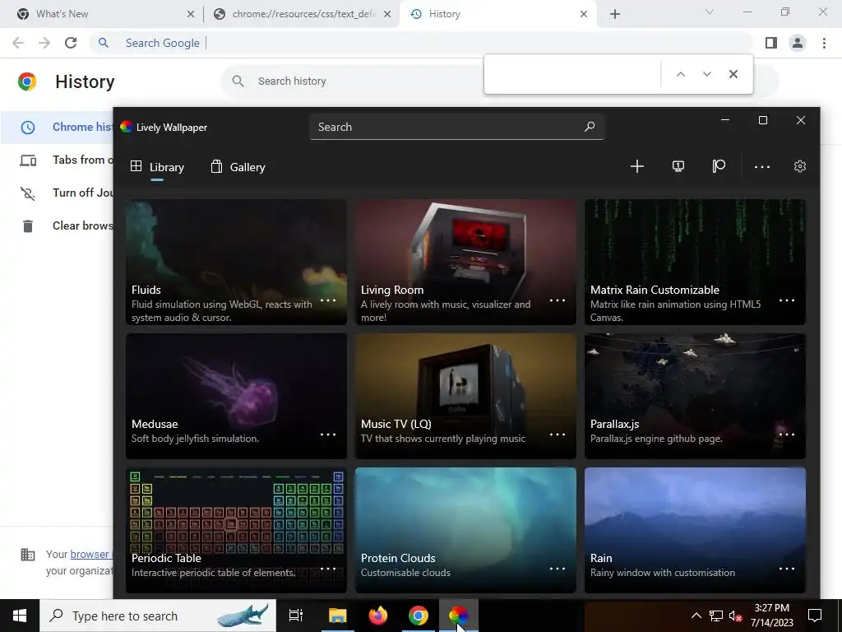Open options for Music TV (LQ)

[x=557, y=434]
